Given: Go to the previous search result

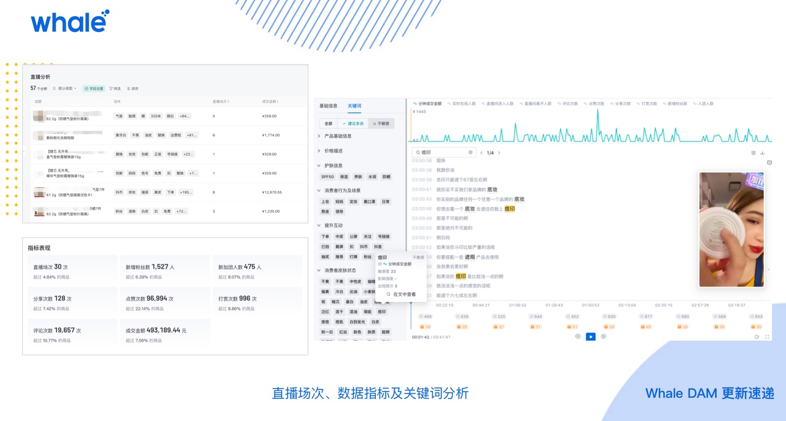Looking at the screenshot, I should 481,153.
